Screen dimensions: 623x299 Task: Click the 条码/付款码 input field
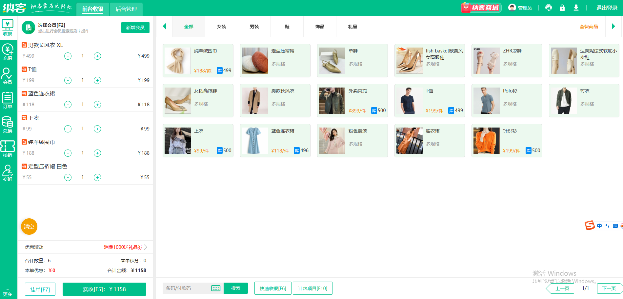[x=188, y=288]
